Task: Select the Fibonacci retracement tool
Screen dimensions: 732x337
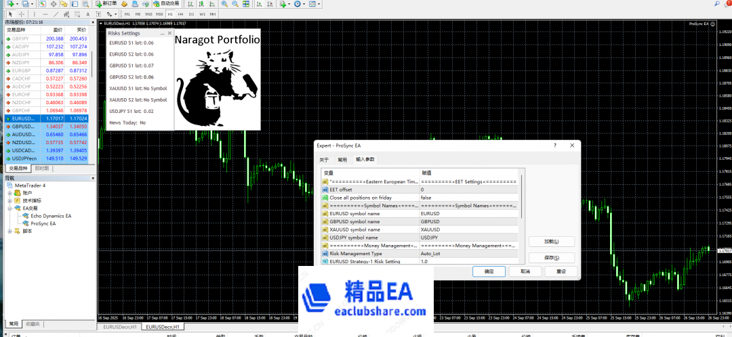Action: point(77,14)
